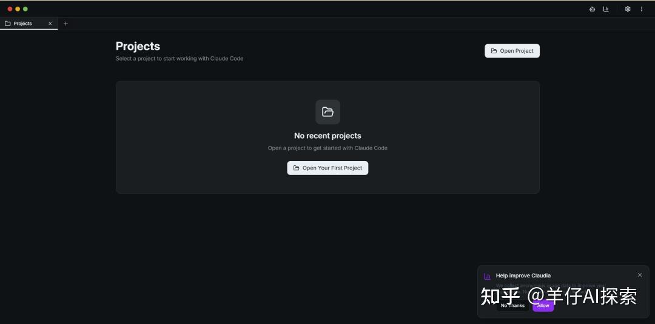Viewport: 655px width, 324px height.
Task: Open the three-dot more options menu
Action: 642,8
